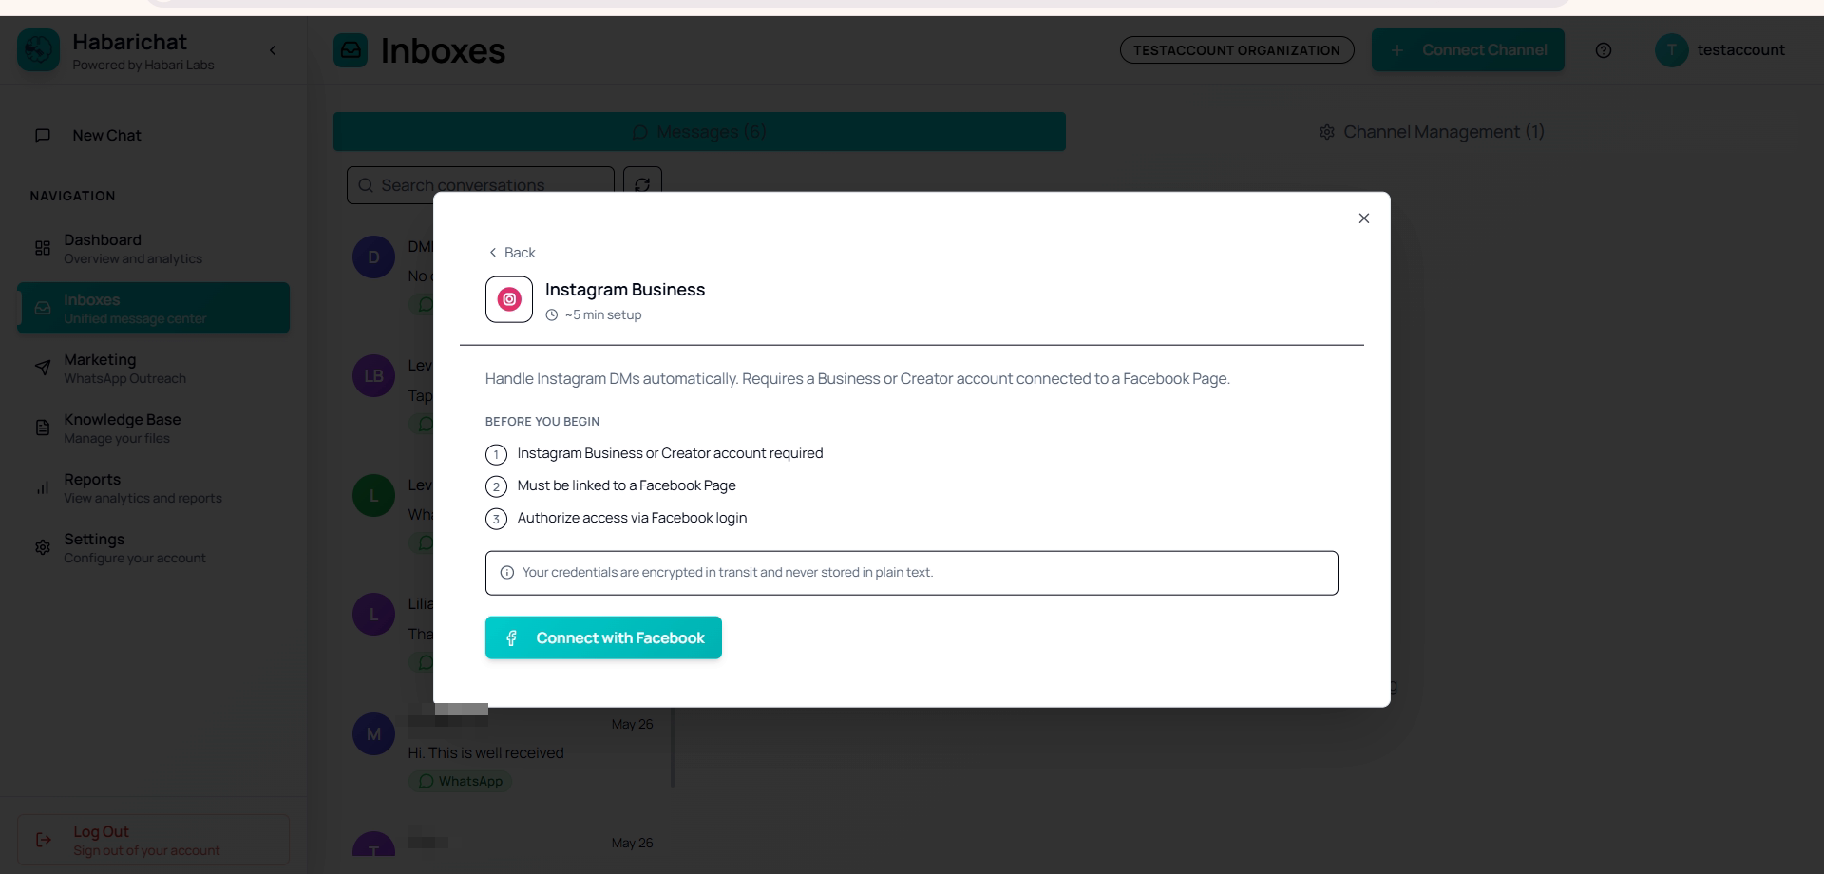Click the Log Out arrow icon
The width and height of the screenshot is (1824, 874).
tap(43, 840)
